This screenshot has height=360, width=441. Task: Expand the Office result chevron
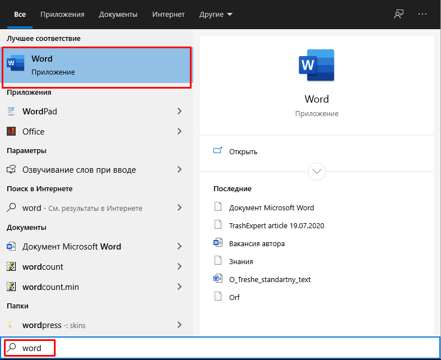(x=179, y=131)
